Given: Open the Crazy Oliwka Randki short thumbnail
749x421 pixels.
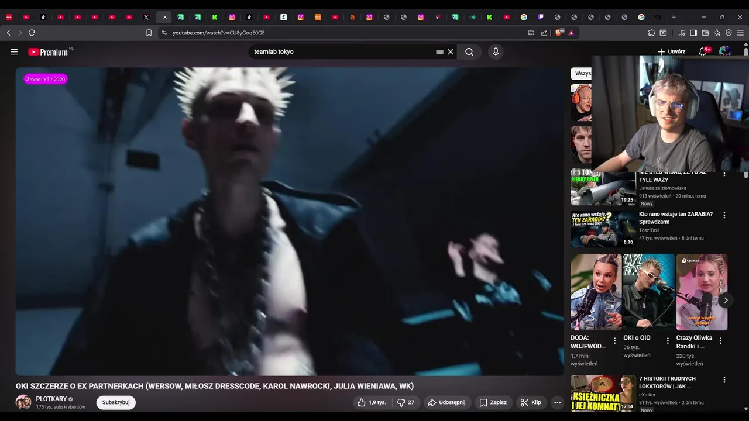Looking at the screenshot, I should click(x=702, y=292).
